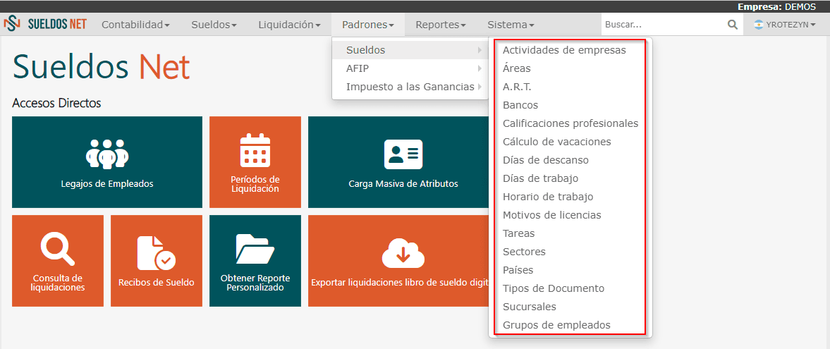The height and width of the screenshot is (349, 830).
Task: Click the Empresa: DEMOS label
Action: tap(777, 7)
